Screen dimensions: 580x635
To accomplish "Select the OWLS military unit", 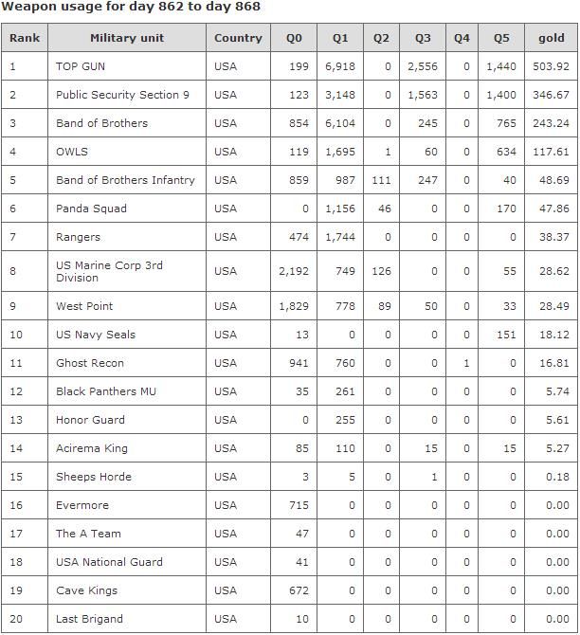I will pyautogui.click(x=72, y=152).
